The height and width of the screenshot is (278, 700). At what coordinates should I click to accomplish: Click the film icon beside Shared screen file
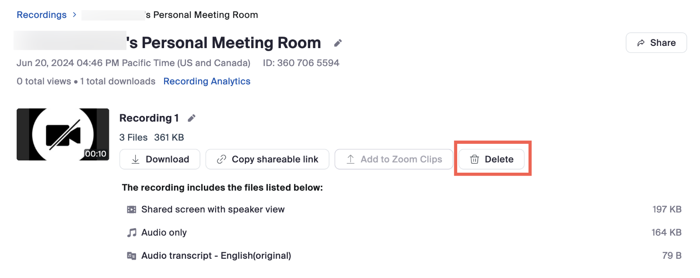[131, 209]
